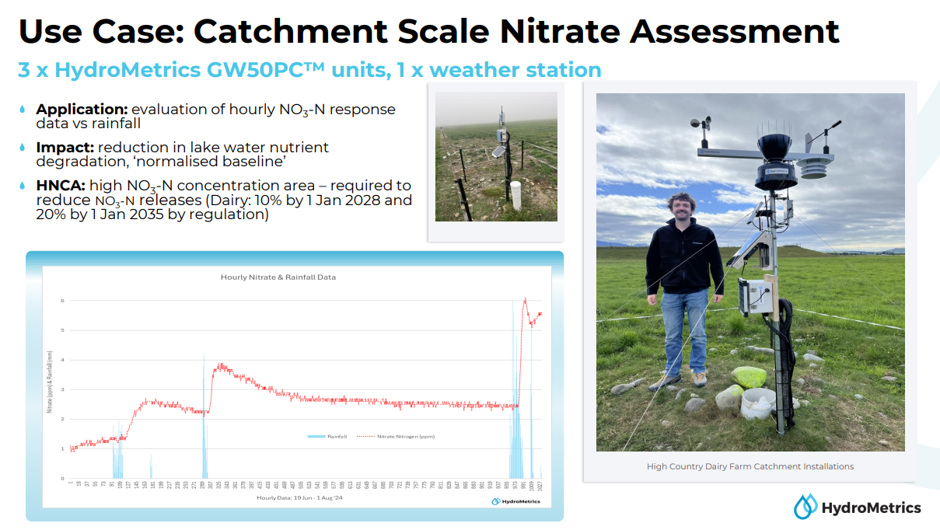Click the slide title 'Use Case: Catchment Scale Nitrate Assessment'
This screenshot has width=940, height=530.
tap(428, 31)
